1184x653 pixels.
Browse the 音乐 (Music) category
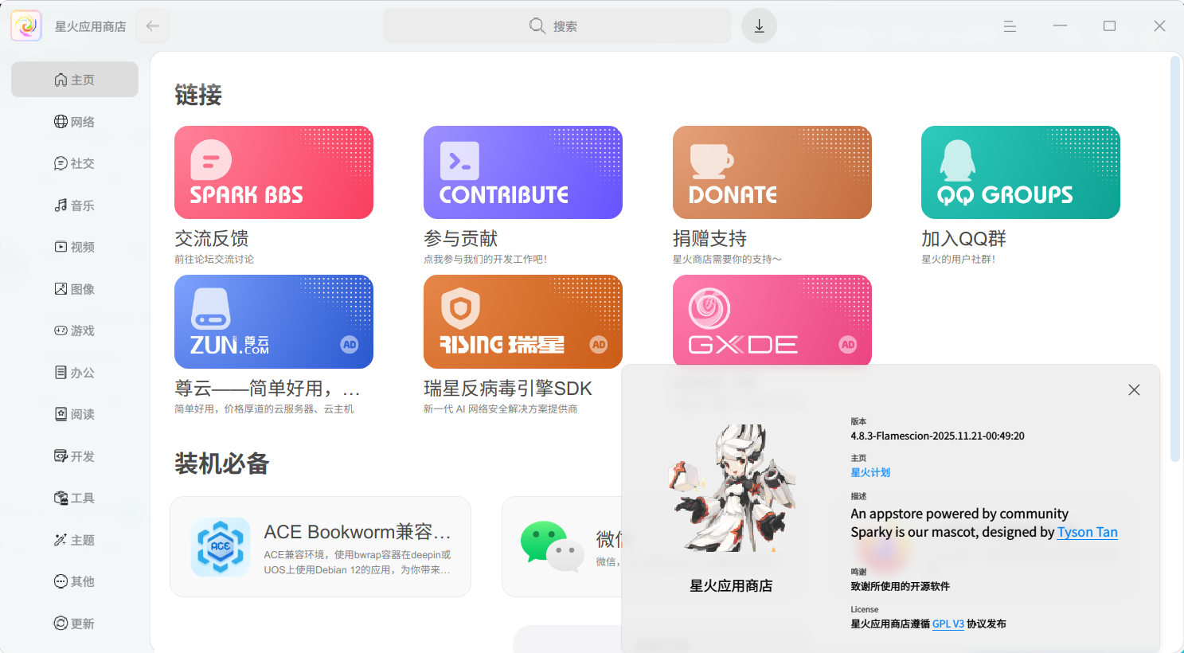(x=74, y=205)
